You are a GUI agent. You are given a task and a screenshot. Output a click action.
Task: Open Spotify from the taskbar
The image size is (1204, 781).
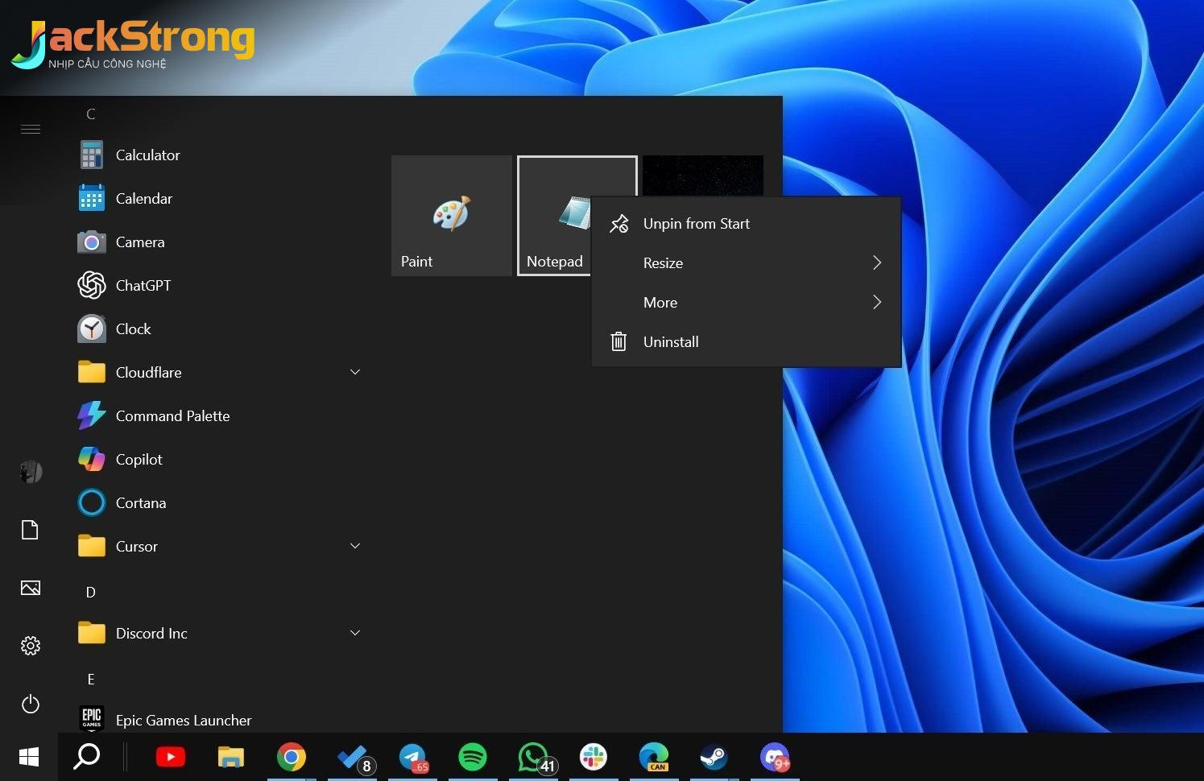click(x=473, y=757)
